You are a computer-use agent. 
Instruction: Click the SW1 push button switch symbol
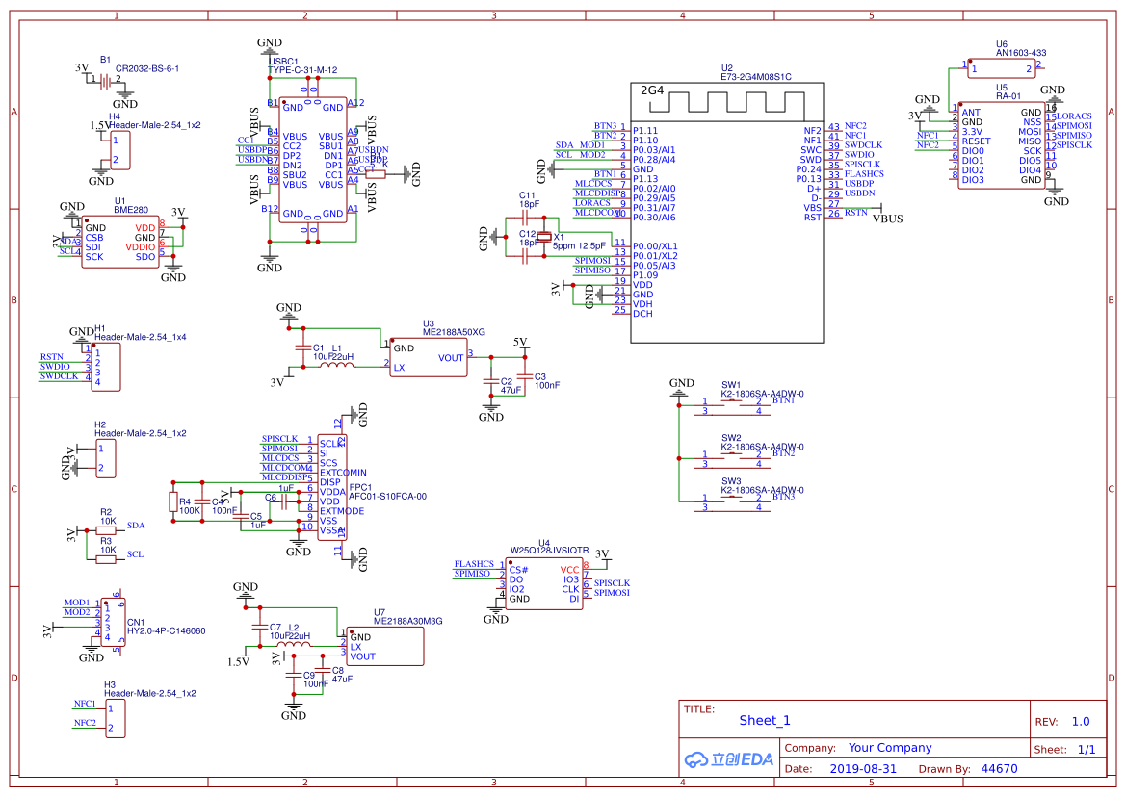pos(732,406)
